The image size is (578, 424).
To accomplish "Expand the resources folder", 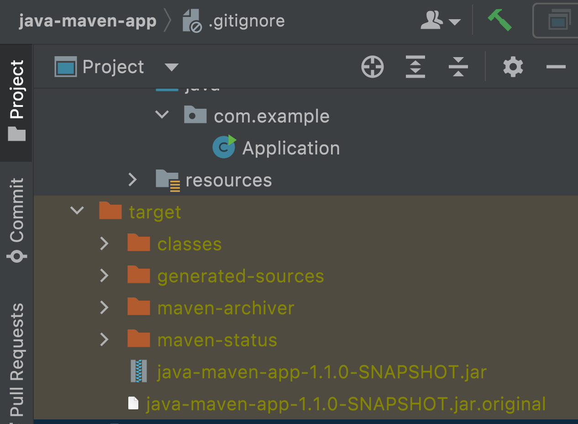I will click(x=132, y=179).
